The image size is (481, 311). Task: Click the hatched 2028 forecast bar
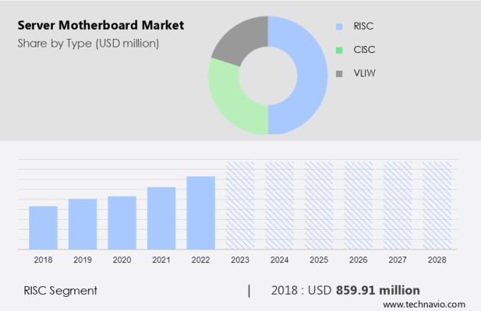pos(436,205)
